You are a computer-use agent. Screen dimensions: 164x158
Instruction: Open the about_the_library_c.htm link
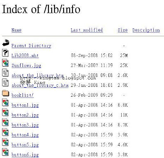pos(40,85)
